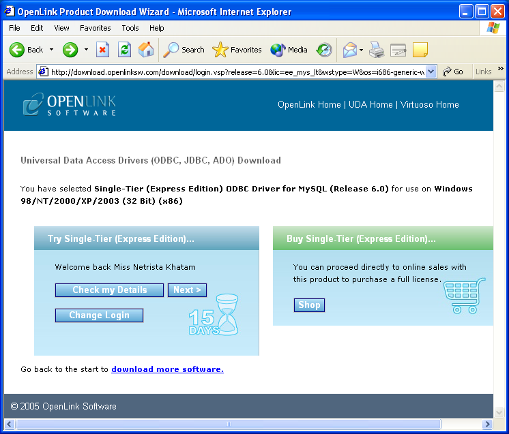The image size is (509, 434).
Task: Click the Next > button
Action: tap(188, 290)
